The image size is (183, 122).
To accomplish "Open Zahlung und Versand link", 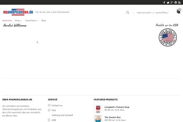I will pyautogui.click(x=62, y=115).
